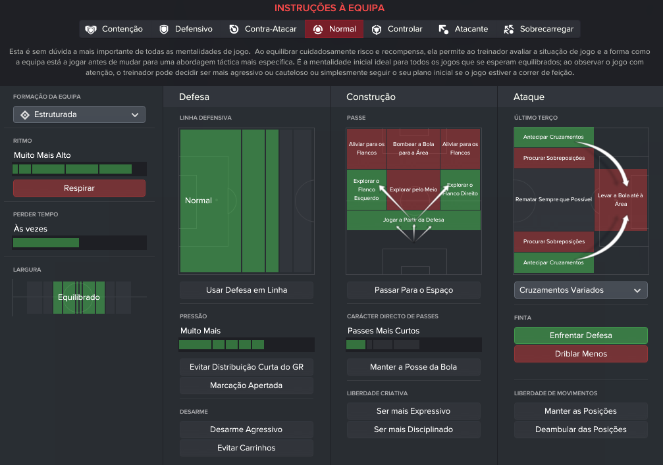Pick the Contra-Atacar mentality icon
663x465 pixels.
234,29
